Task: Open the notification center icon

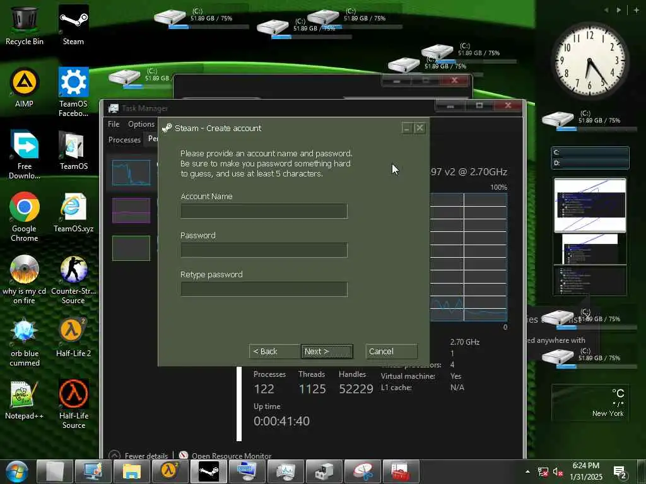Action: point(620,472)
